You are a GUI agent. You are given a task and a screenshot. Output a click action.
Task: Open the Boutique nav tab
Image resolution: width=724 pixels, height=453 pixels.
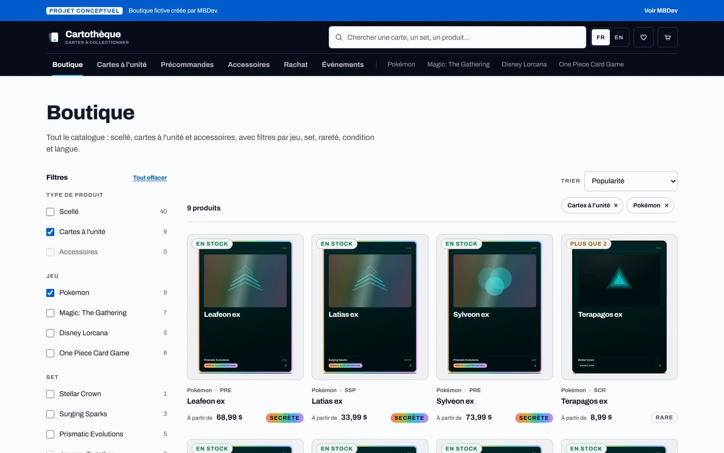pyautogui.click(x=67, y=65)
